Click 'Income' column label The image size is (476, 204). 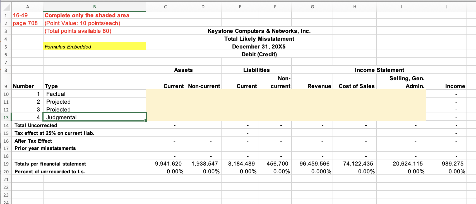point(455,86)
